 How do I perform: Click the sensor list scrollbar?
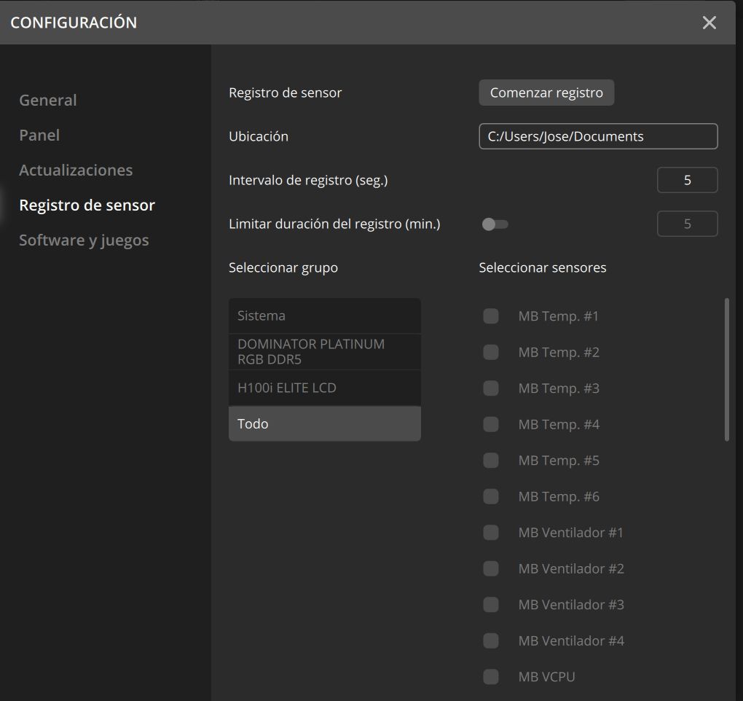pyautogui.click(x=727, y=369)
